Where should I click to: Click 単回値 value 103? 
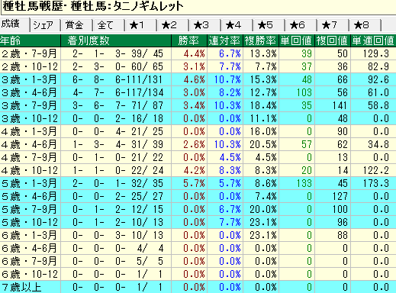(x=304, y=92)
